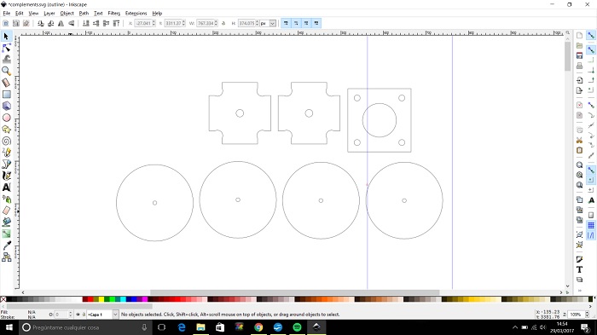Viewport: 597px width, 335px height.
Task: Click the Windows Start button
Action: [x=9, y=327]
